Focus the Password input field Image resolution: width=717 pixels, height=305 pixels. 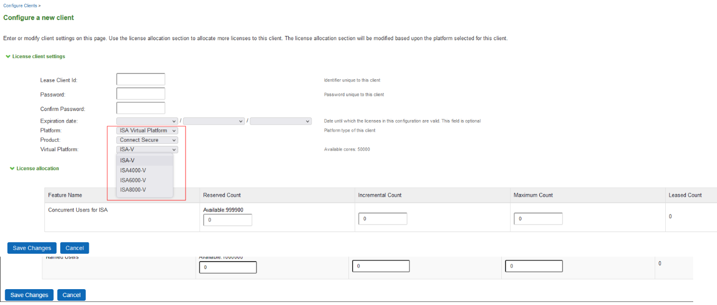[141, 94]
